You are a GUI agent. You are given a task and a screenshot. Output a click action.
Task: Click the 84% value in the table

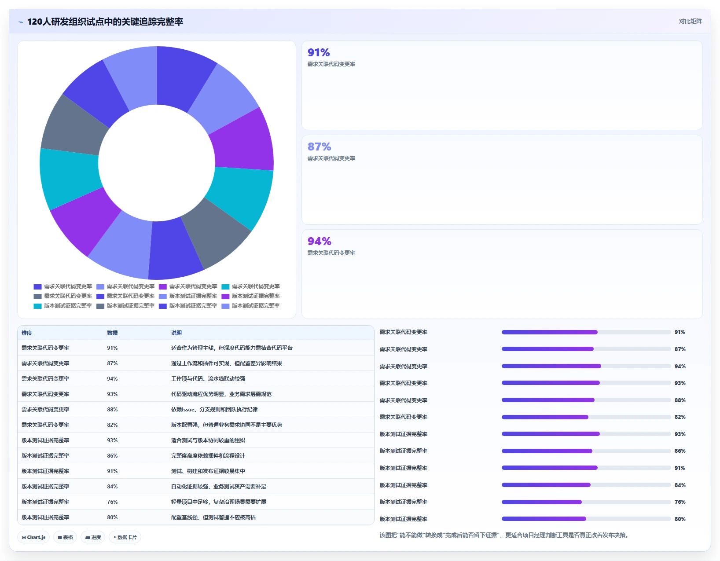pyautogui.click(x=112, y=487)
